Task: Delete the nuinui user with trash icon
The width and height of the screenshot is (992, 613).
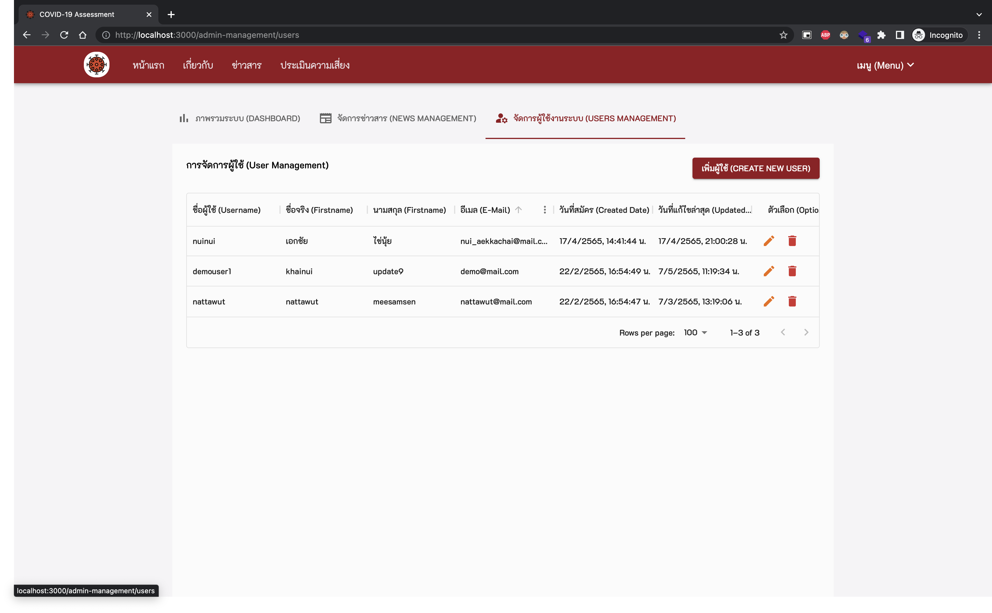Action: pyautogui.click(x=792, y=241)
